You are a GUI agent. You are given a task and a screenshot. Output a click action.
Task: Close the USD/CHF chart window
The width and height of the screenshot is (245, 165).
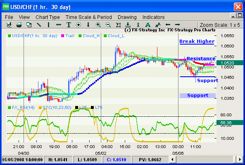(x=238, y=7)
